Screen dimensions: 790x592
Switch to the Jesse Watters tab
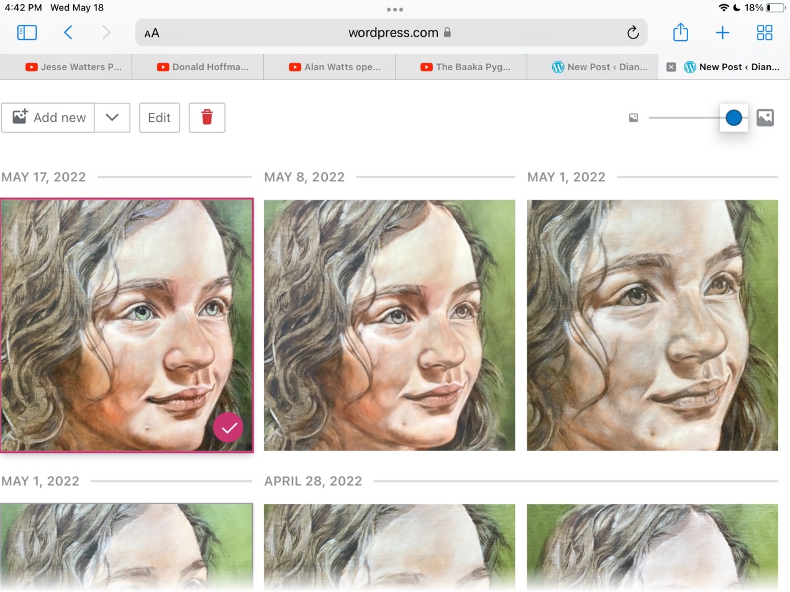pos(73,67)
